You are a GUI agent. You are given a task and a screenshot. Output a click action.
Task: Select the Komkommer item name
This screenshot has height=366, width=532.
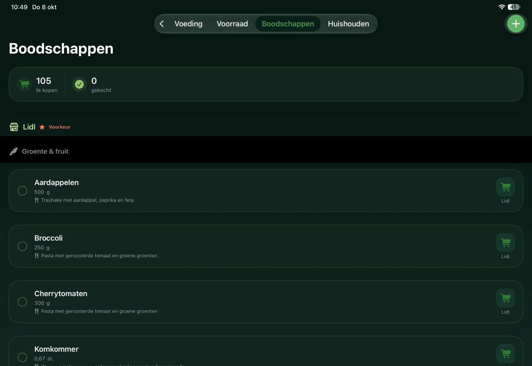57,349
